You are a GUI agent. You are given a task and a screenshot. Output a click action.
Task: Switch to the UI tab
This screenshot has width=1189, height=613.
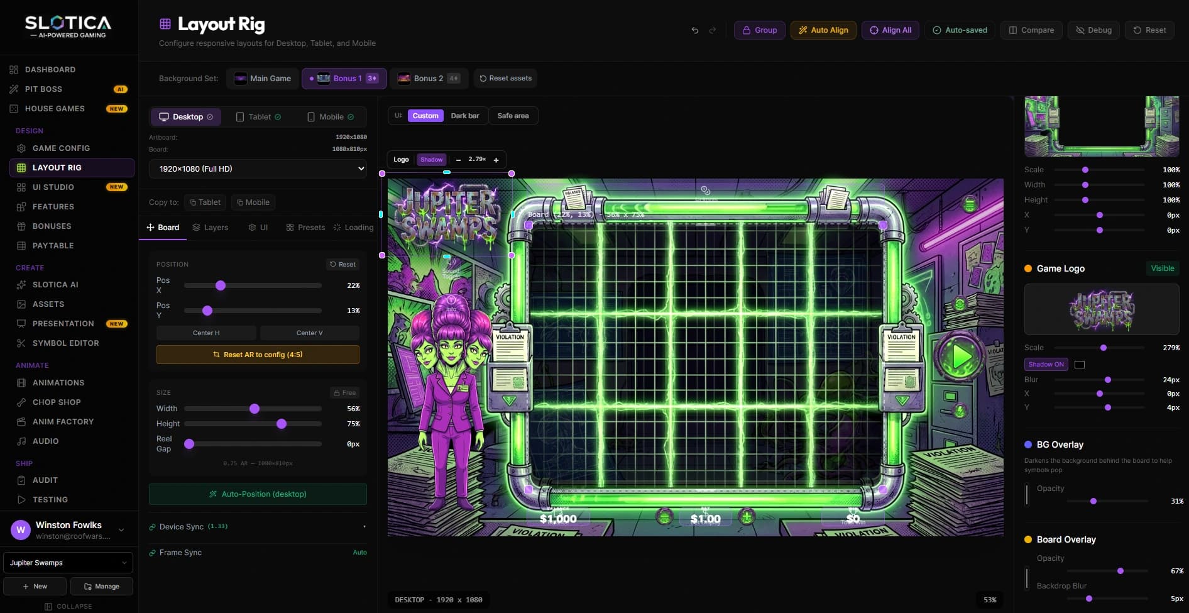click(x=258, y=228)
